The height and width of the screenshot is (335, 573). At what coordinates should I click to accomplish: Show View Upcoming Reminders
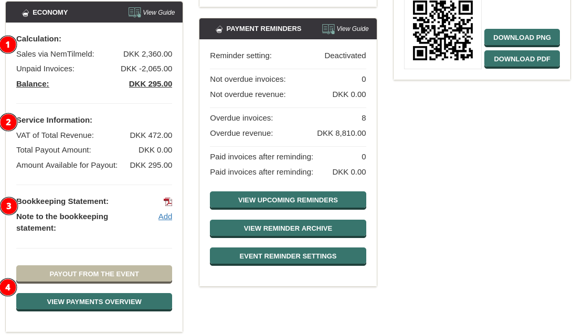click(288, 200)
